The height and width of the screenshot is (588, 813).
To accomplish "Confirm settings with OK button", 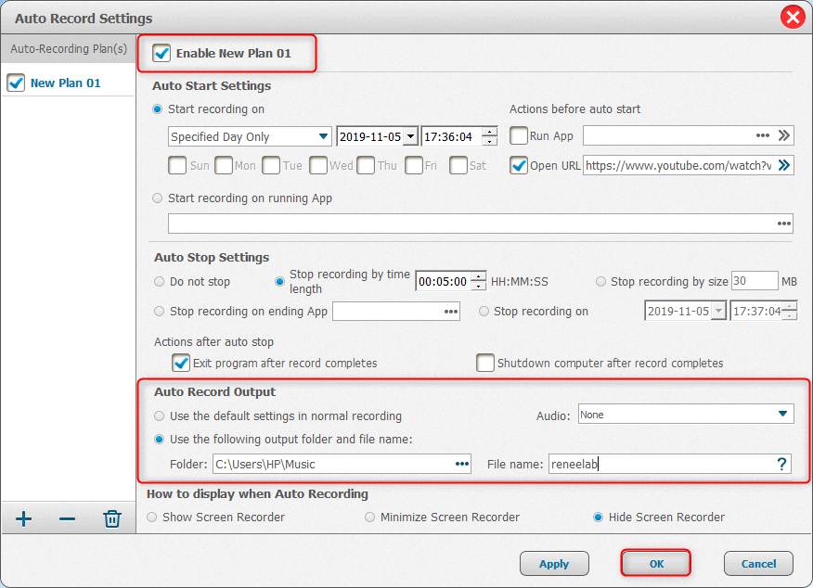I will click(x=656, y=564).
